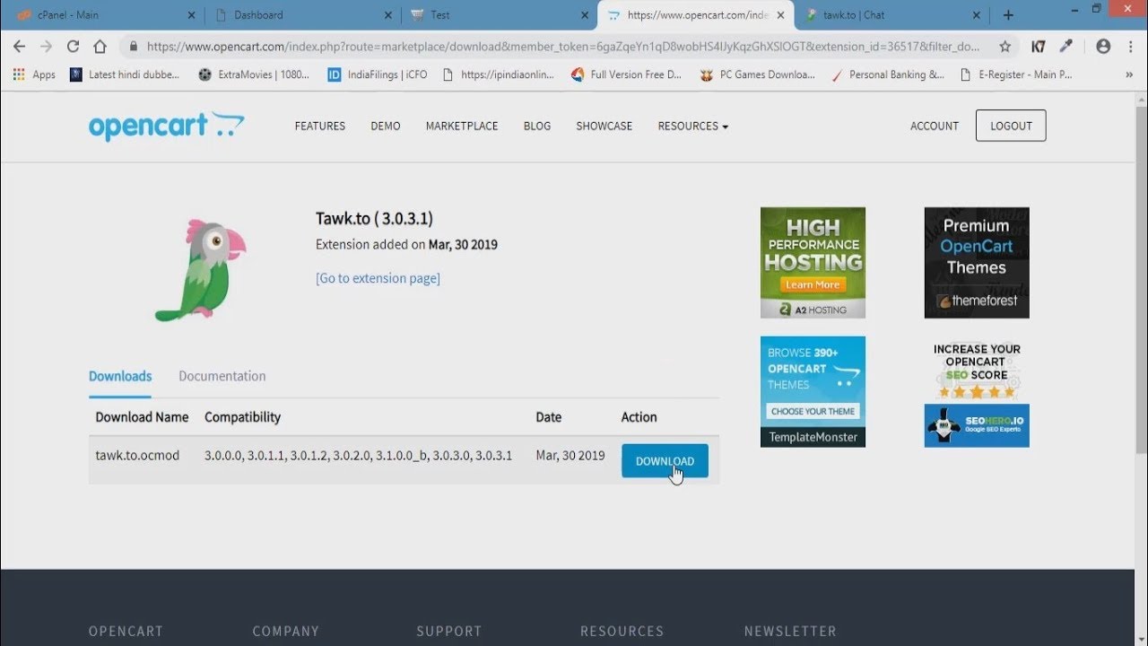
Task: Click the LOGOUT button
Action: 1011,127
